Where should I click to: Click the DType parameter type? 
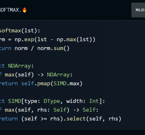pos(52,101)
